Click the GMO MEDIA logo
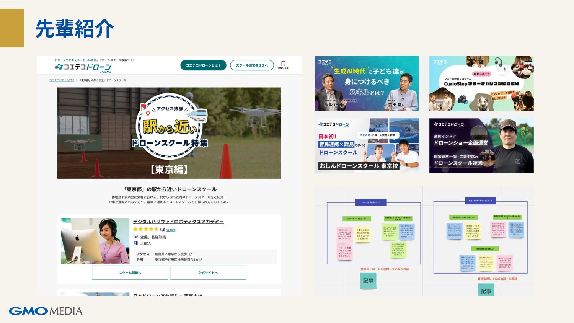The height and width of the screenshot is (323, 574). point(46,311)
